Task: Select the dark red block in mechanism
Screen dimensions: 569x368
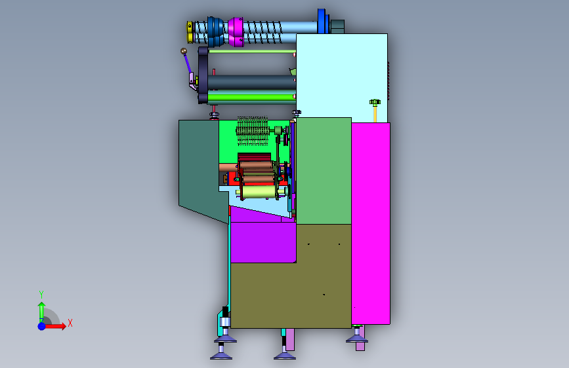Action: (x=255, y=157)
